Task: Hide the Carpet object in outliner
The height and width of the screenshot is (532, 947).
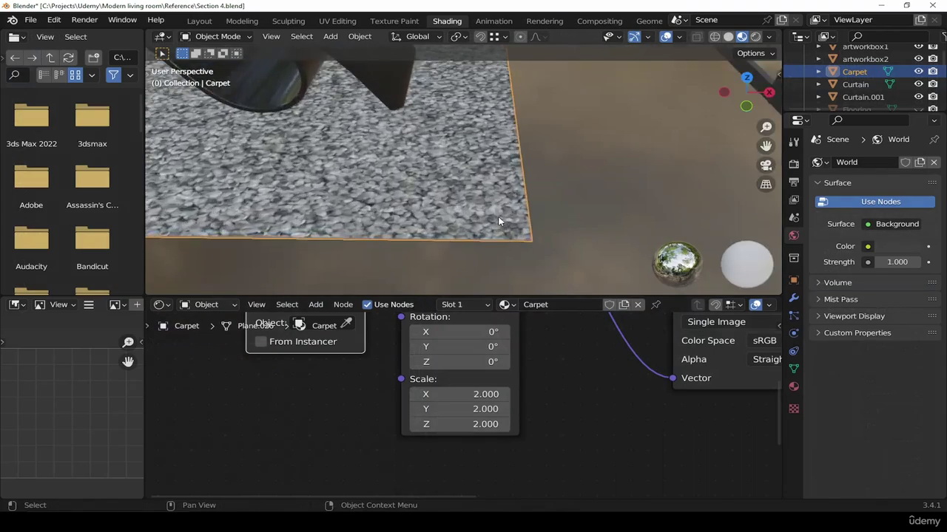Action: [918, 72]
